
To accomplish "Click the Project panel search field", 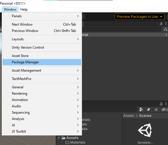I will point(110,110).
